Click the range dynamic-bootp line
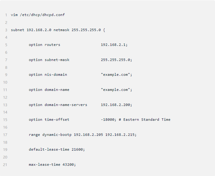215x176 pixels. 82,135
